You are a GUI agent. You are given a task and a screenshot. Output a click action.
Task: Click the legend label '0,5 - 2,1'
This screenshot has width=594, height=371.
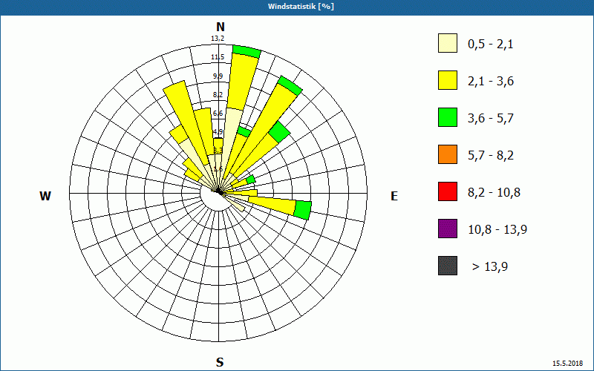coord(490,45)
